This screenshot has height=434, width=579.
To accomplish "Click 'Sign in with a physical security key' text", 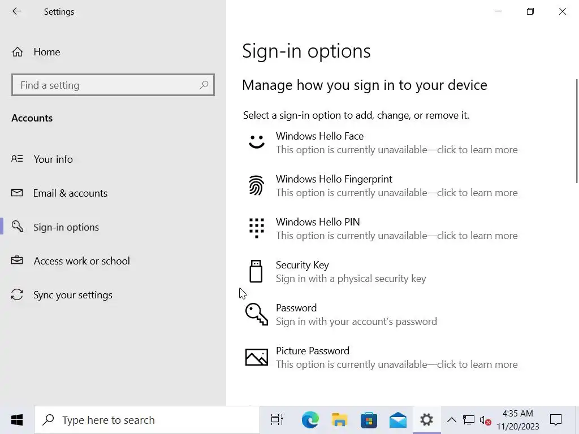I will pyautogui.click(x=351, y=279).
